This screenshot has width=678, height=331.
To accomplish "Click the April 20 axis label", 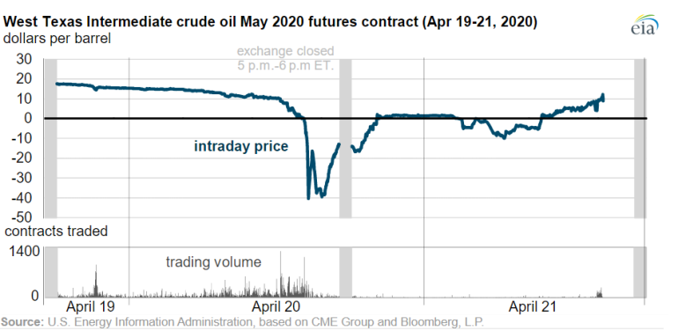I will (276, 307).
